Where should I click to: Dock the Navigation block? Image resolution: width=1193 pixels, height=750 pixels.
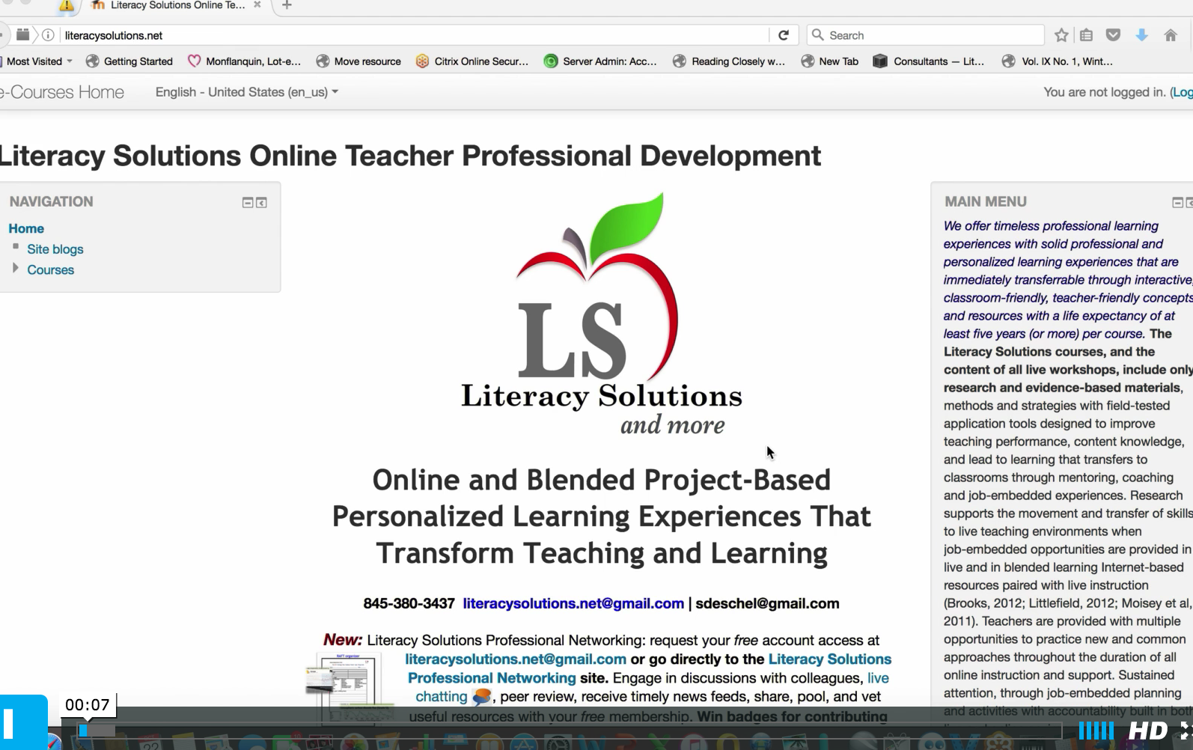pyautogui.click(x=261, y=203)
